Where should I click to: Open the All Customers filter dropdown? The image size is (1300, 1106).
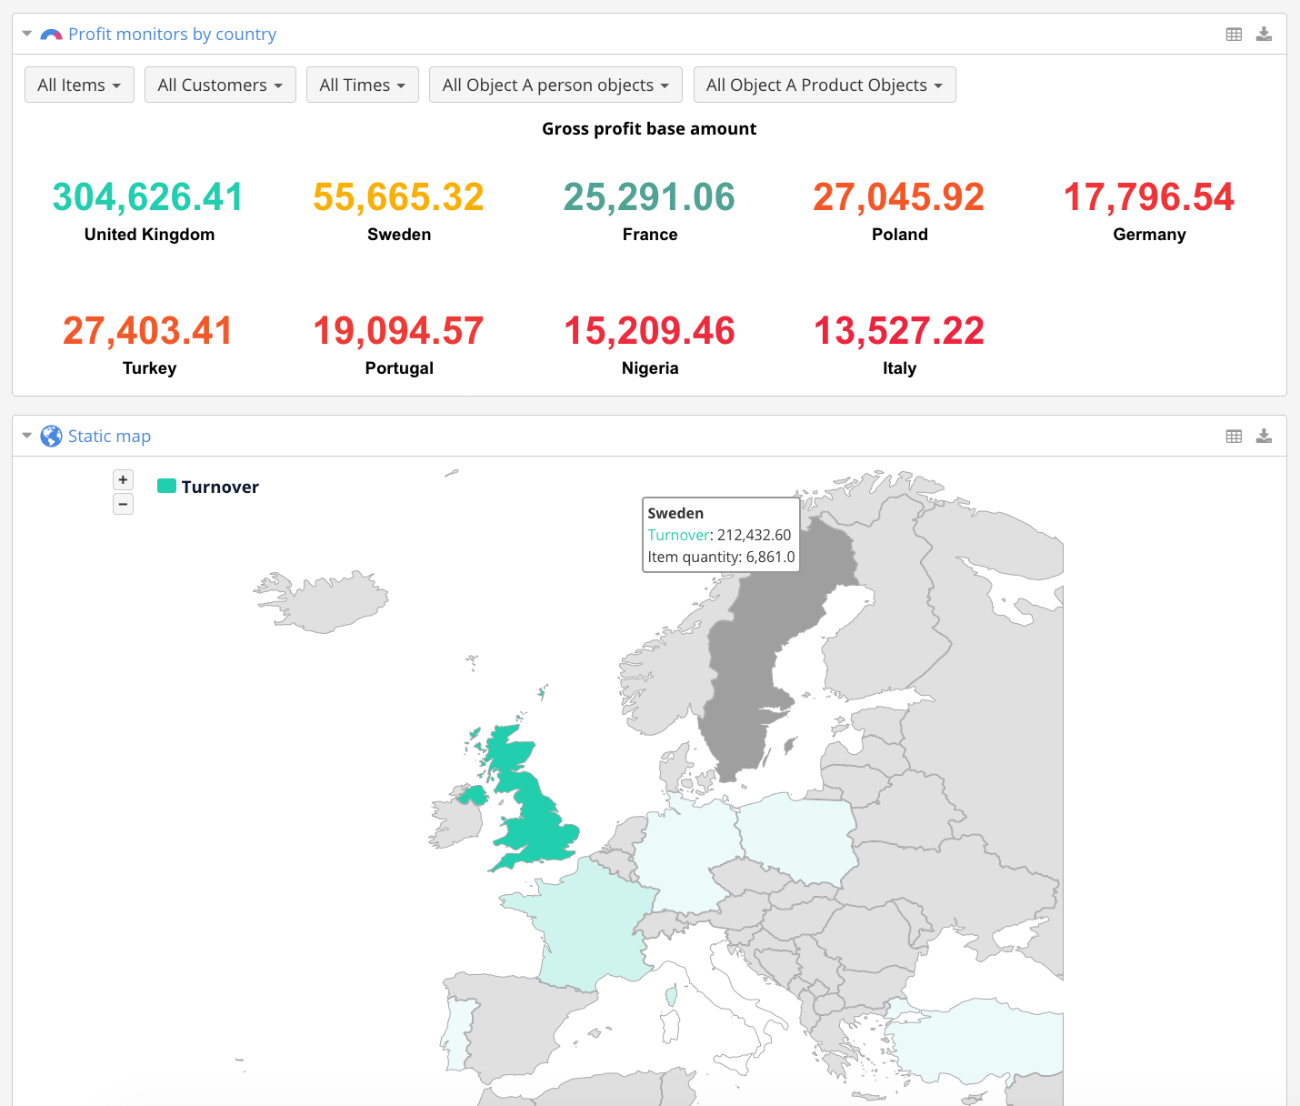(220, 85)
